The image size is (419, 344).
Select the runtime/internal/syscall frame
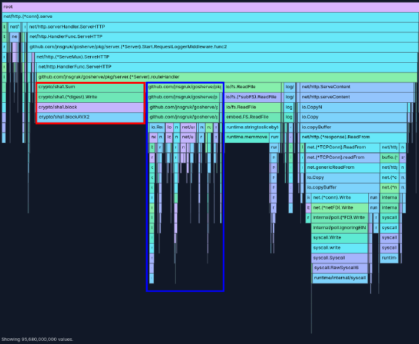point(340,278)
